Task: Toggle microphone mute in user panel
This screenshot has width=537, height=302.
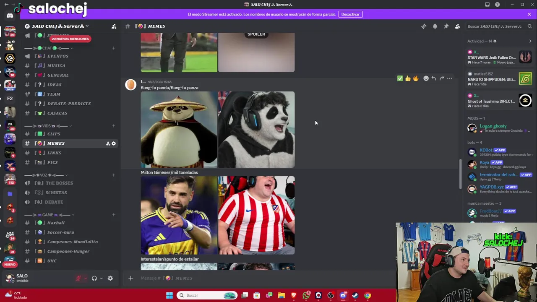Action: pyautogui.click(x=78, y=278)
